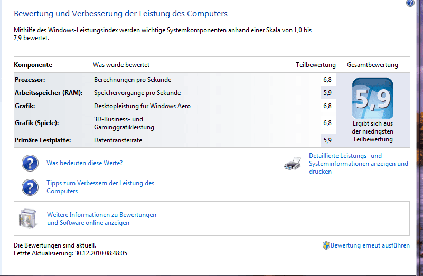423x276 pixels.
Task: Run 'Bewertung erneut ausführen' link
Action: (370, 245)
